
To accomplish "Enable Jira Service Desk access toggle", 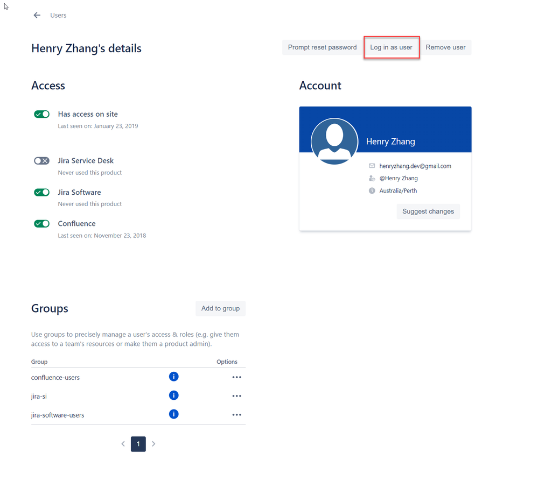I will [42, 161].
